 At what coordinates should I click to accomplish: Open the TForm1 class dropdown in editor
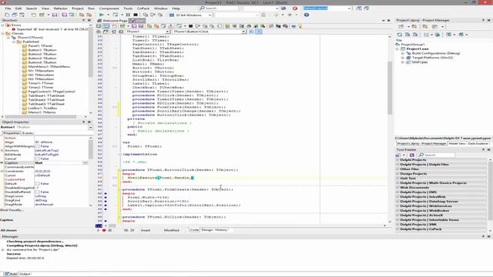167,32
